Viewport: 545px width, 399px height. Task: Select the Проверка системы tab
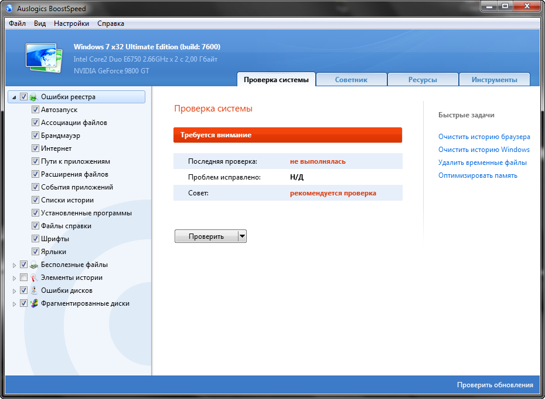[277, 80]
